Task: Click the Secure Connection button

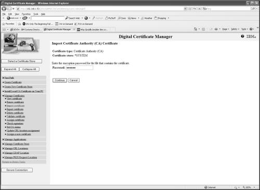Action: click(x=17, y=170)
